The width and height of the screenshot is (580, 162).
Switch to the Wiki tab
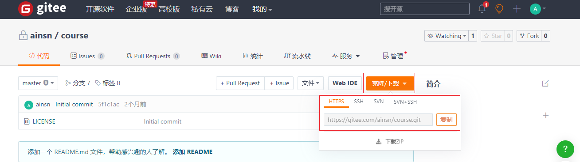tap(211, 56)
